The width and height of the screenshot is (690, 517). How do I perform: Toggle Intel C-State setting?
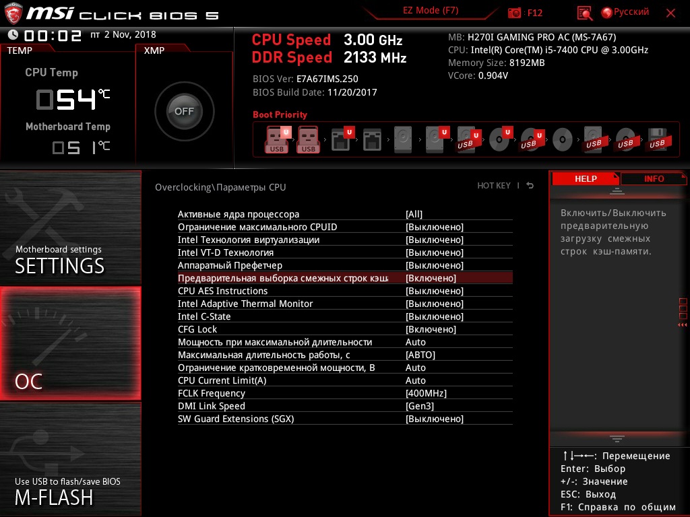click(345, 316)
